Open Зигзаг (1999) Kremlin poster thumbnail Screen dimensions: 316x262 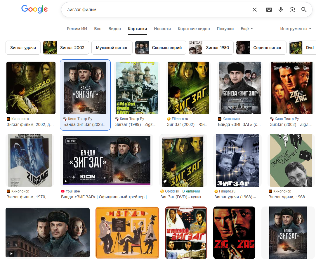point(137,88)
